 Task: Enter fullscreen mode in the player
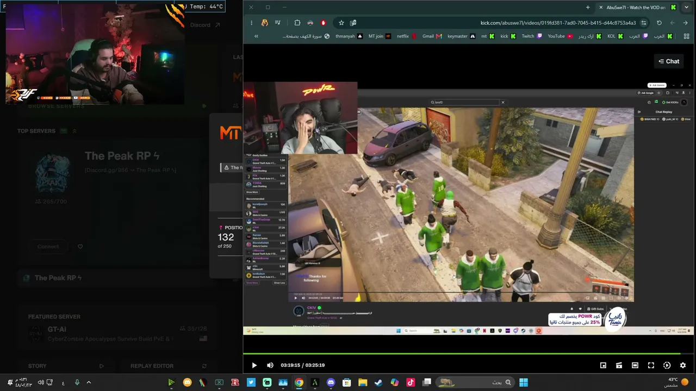pos(651,365)
